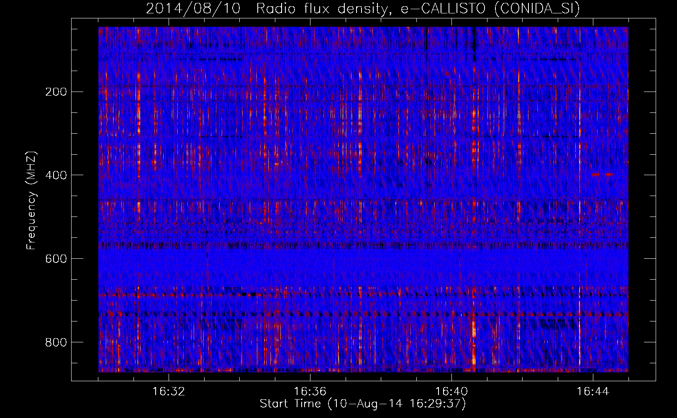Screen dimensions: 677x418
Task: Click the date '2014/08/10' in the title
Action: click(193, 8)
